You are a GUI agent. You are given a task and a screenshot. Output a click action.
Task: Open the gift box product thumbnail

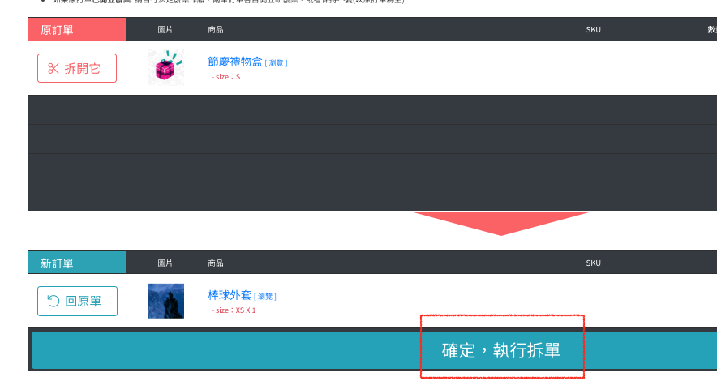[165, 67]
